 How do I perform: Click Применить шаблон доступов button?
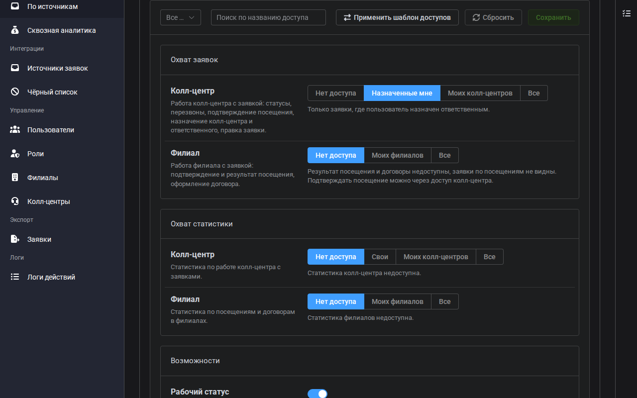tap(397, 17)
